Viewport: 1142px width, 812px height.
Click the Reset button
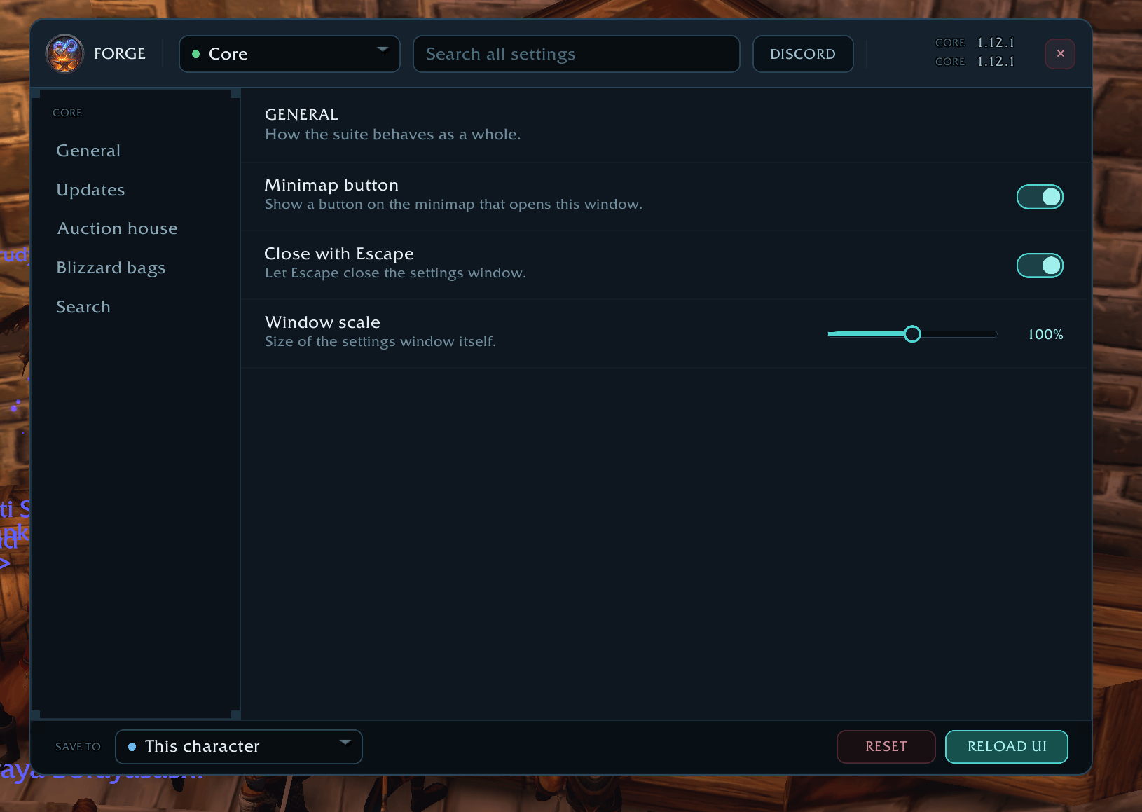tap(886, 747)
